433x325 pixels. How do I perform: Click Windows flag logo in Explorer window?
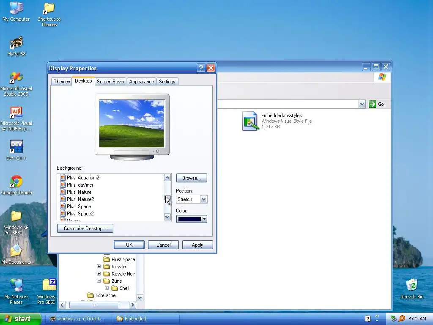(382, 77)
